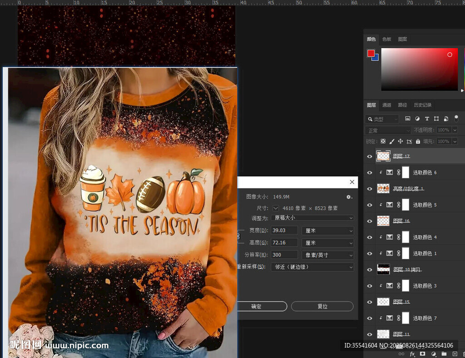Screen dimensions: 465x358
Task: Click the 分辨率 input field
Action: click(284, 255)
